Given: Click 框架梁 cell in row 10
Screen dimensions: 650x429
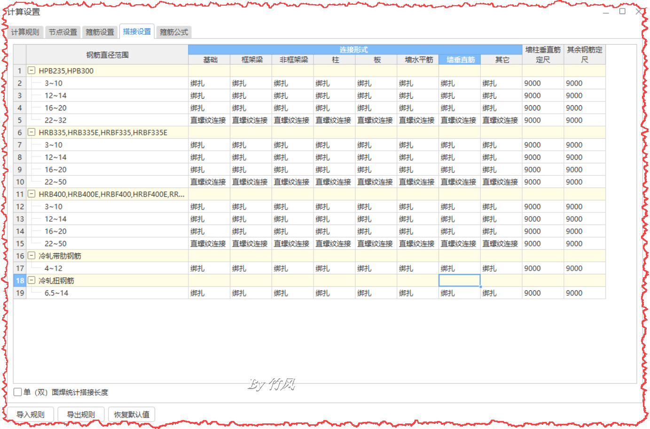Looking at the screenshot, I should [x=251, y=182].
